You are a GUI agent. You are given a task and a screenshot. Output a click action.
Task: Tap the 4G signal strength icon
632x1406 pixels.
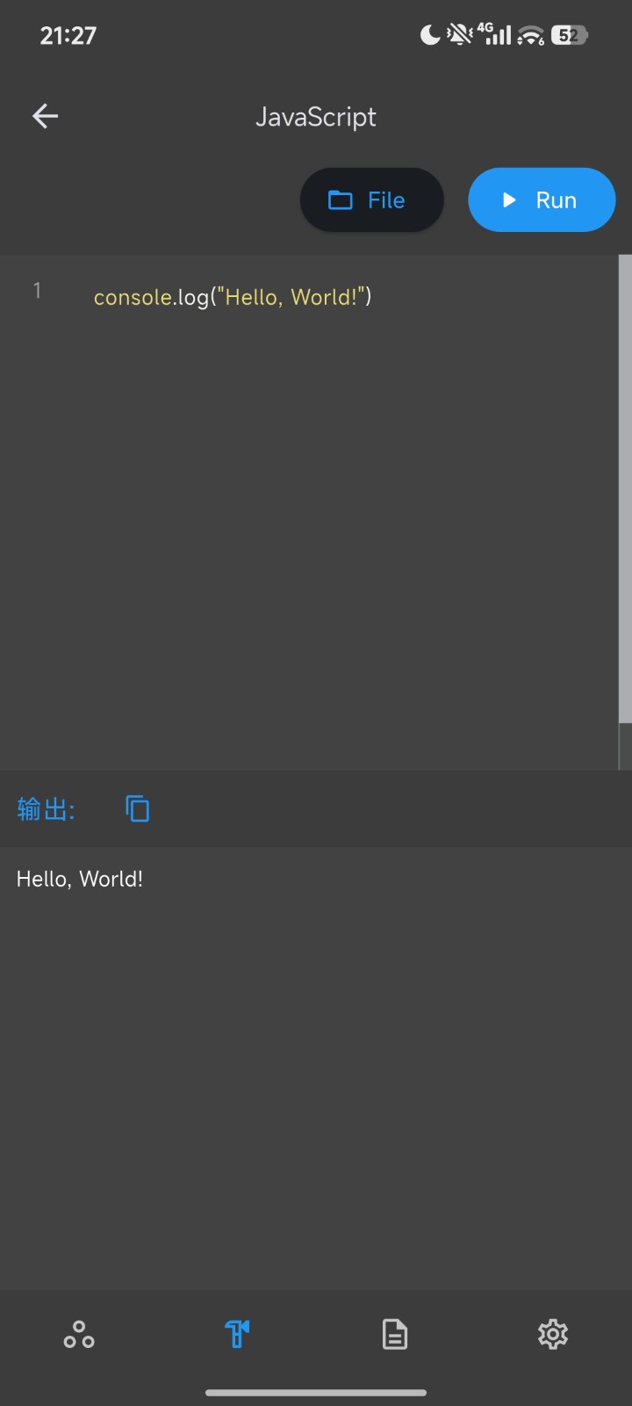494,35
